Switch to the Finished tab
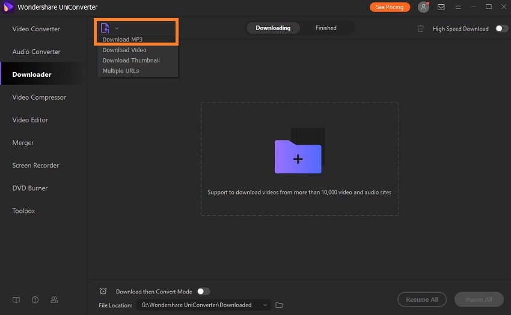This screenshot has width=511, height=315. click(x=326, y=28)
